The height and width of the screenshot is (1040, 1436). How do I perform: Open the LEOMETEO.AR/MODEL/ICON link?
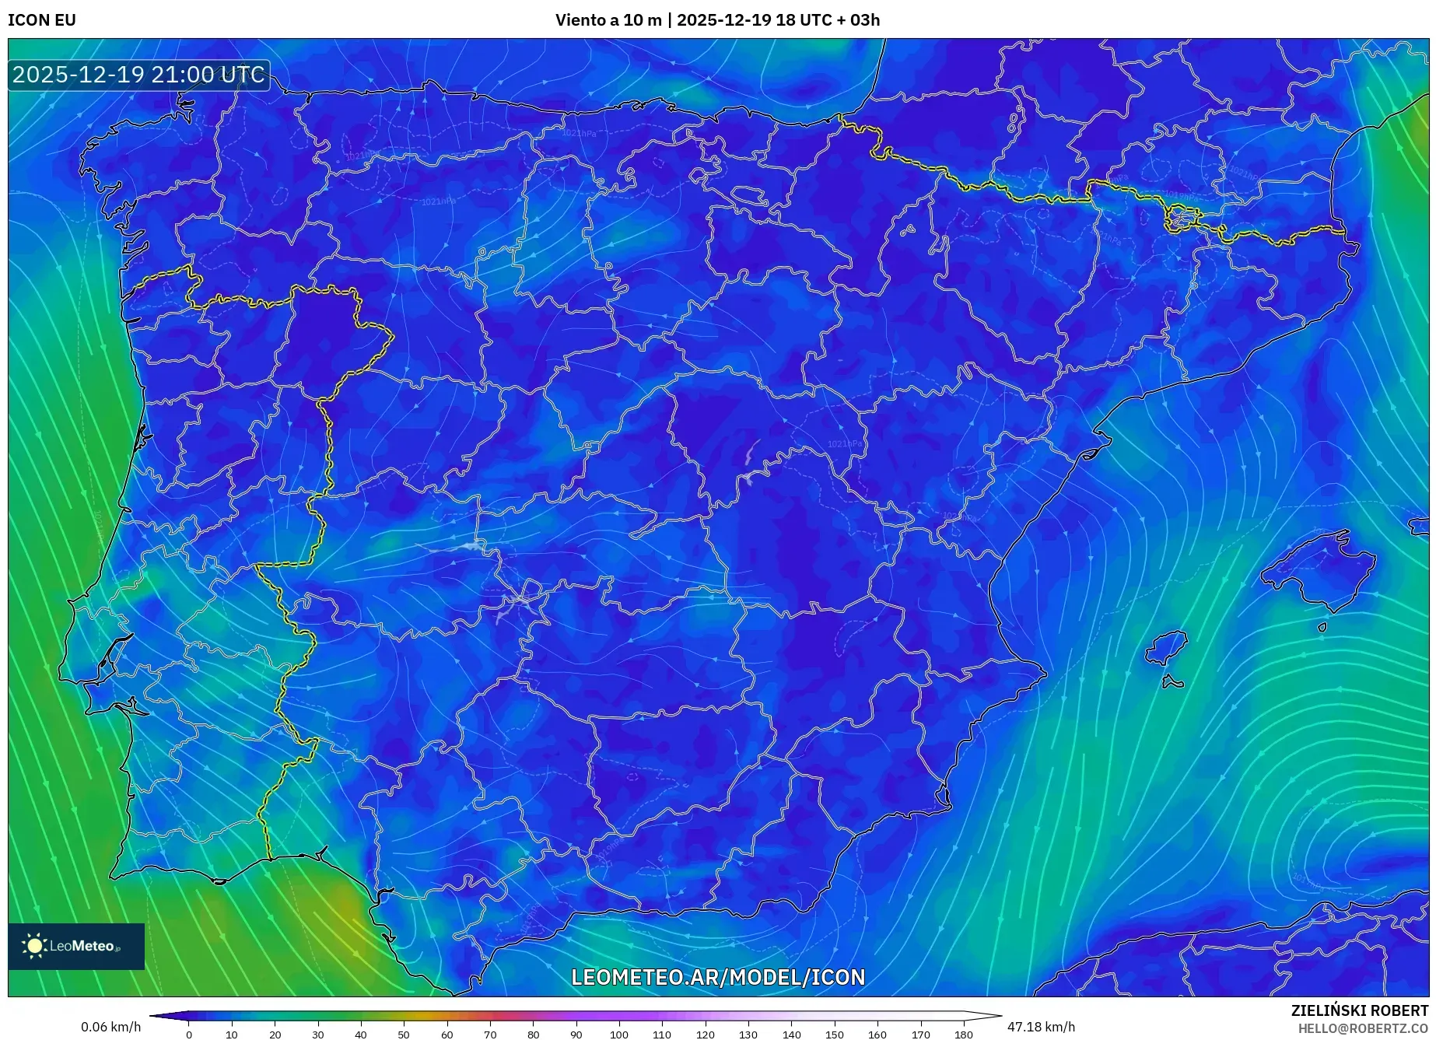(x=718, y=978)
